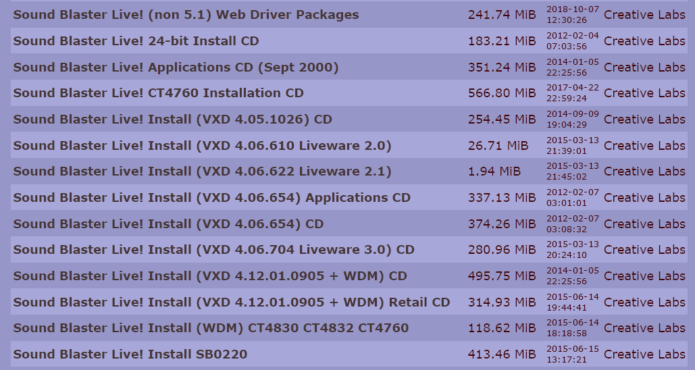Click the 2012-02-07 03:01:01 date
Image resolution: width=695 pixels, height=370 pixels.
pos(573,197)
